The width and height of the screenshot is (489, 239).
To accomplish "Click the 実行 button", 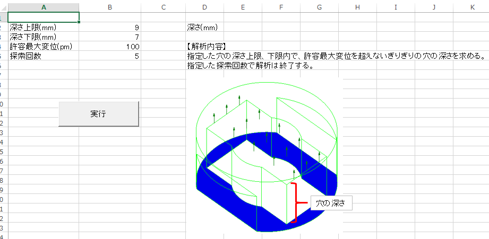I will point(99,114).
